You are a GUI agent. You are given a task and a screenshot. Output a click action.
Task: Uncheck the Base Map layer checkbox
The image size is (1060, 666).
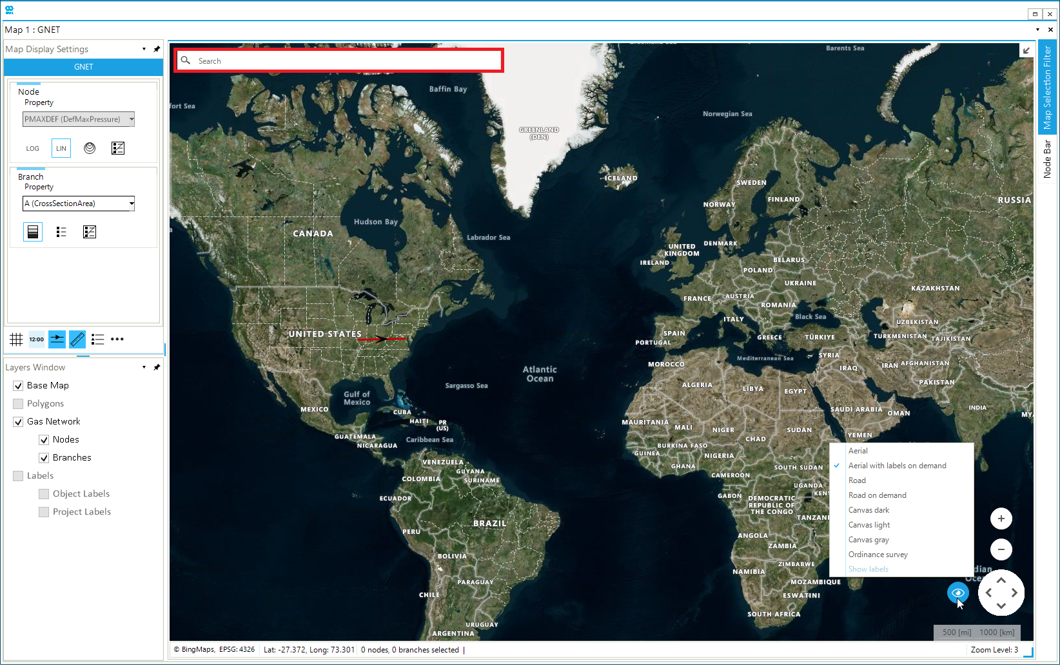click(18, 386)
